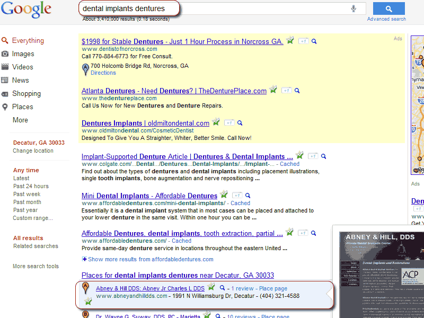Select Related searches option

coord(36,246)
